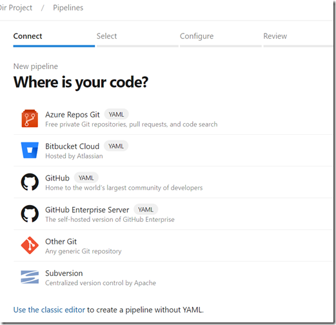
Task: Click 'Use the classic editor' link
Action: coord(49,310)
